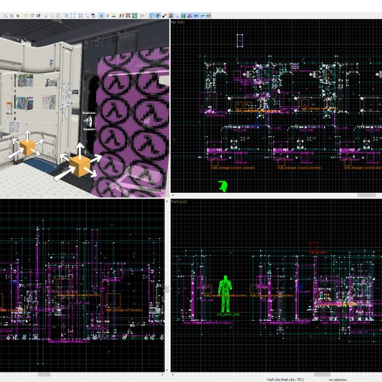
Task: Click the Copy icon in the toolbar
Action: 52,15
